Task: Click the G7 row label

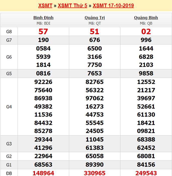Action: tap(9, 40)
